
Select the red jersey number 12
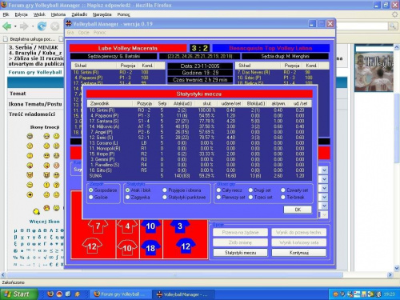92,246
